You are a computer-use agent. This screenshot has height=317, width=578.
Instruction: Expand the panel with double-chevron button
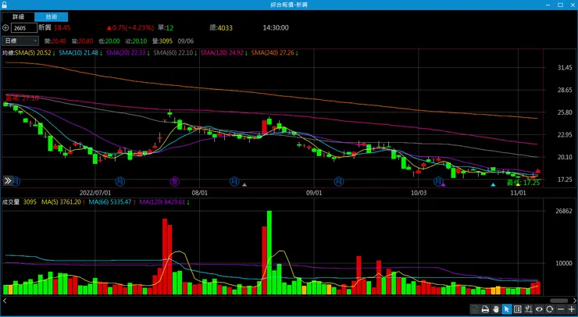[8, 180]
